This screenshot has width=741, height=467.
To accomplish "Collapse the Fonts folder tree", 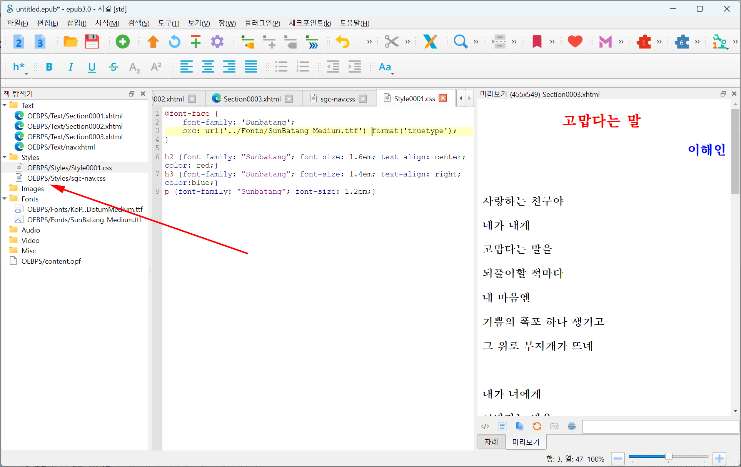I will (x=5, y=199).
